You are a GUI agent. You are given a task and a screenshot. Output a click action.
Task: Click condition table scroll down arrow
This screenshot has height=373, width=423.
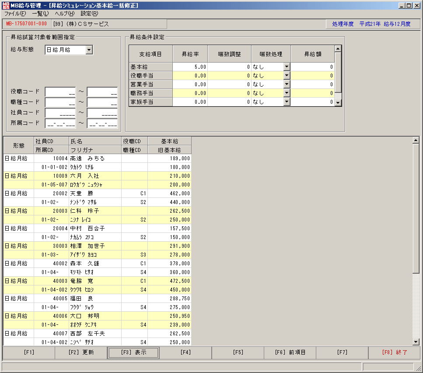pos(338,102)
